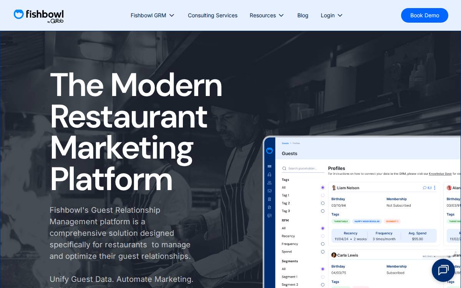The image size is (461, 288).
Task: Click the TARGETABLE tag chip on Liam's card
Action: tap(341, 221)
